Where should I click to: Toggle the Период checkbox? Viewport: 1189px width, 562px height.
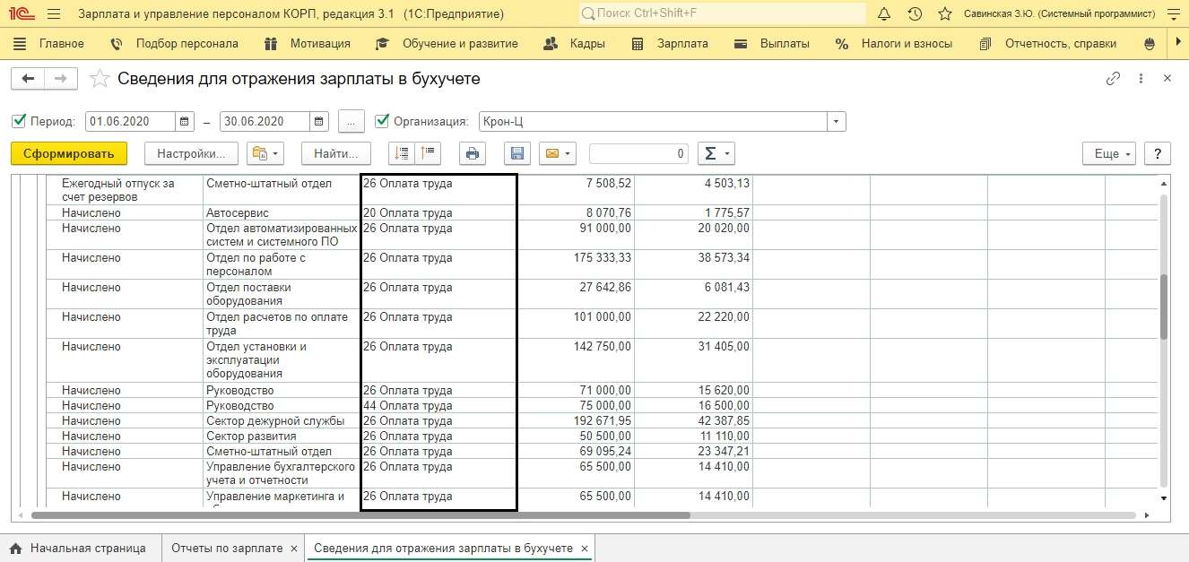pos(19,121)
